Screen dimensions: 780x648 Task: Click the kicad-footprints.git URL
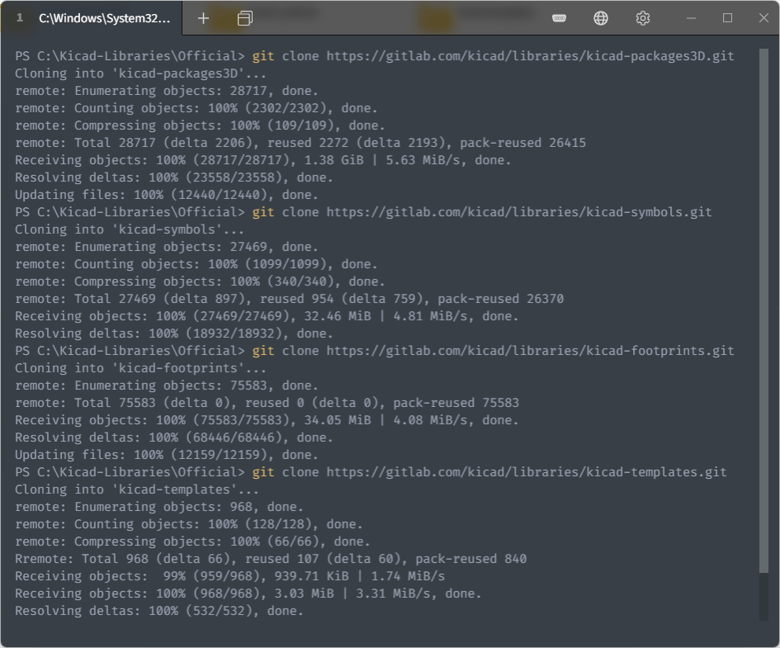530,351
